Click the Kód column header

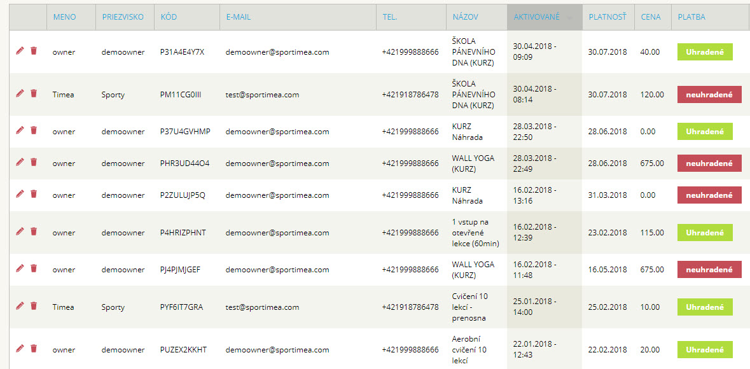pos(169,17)
